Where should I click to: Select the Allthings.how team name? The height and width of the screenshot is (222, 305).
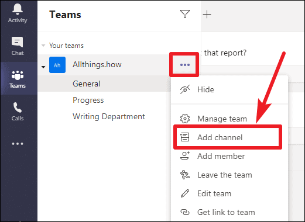click(x=97, y=64)
